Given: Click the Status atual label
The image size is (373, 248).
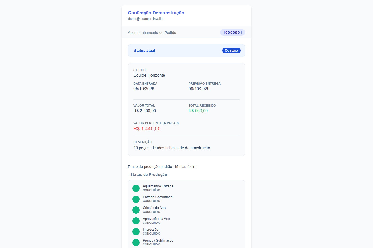Looking at the screenshot, I should point(145,51).
